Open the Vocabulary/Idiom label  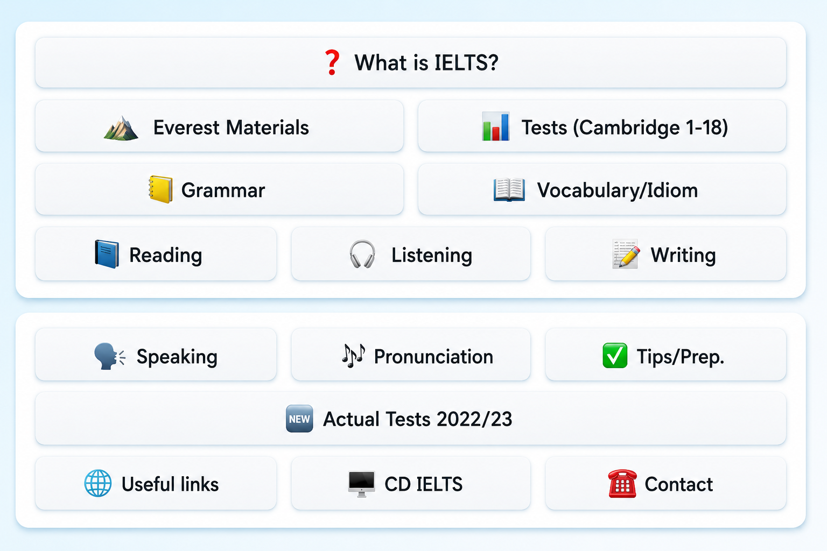point(618,190)
